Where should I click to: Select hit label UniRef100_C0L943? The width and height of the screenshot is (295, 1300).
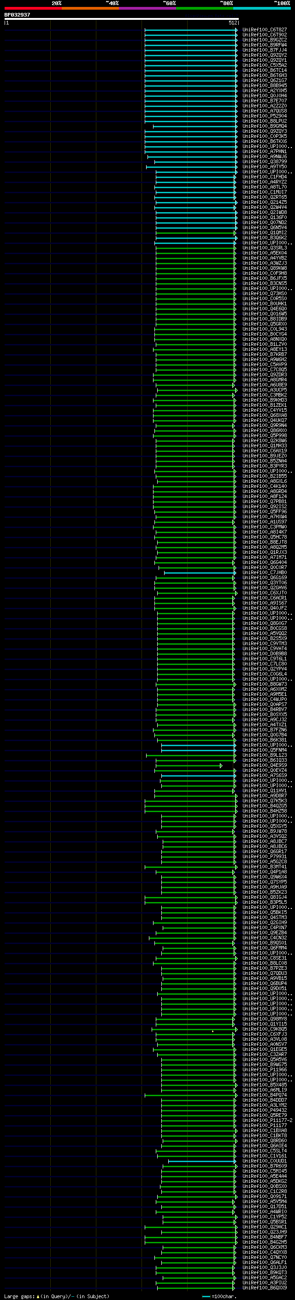coord(264,329)
